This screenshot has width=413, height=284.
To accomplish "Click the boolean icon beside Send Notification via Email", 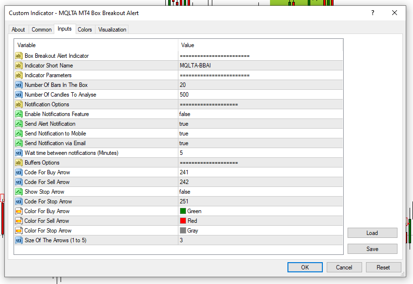I will 19,143.
